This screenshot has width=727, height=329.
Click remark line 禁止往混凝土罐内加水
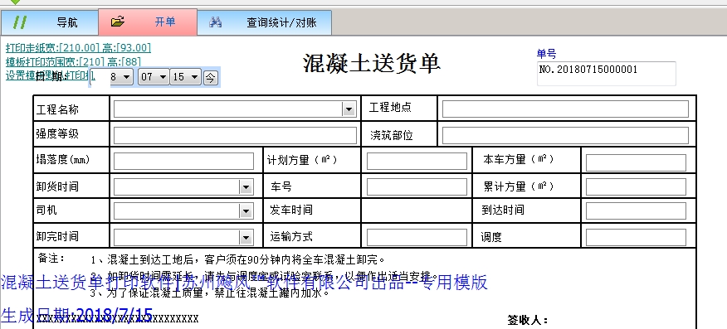point(210,293)
